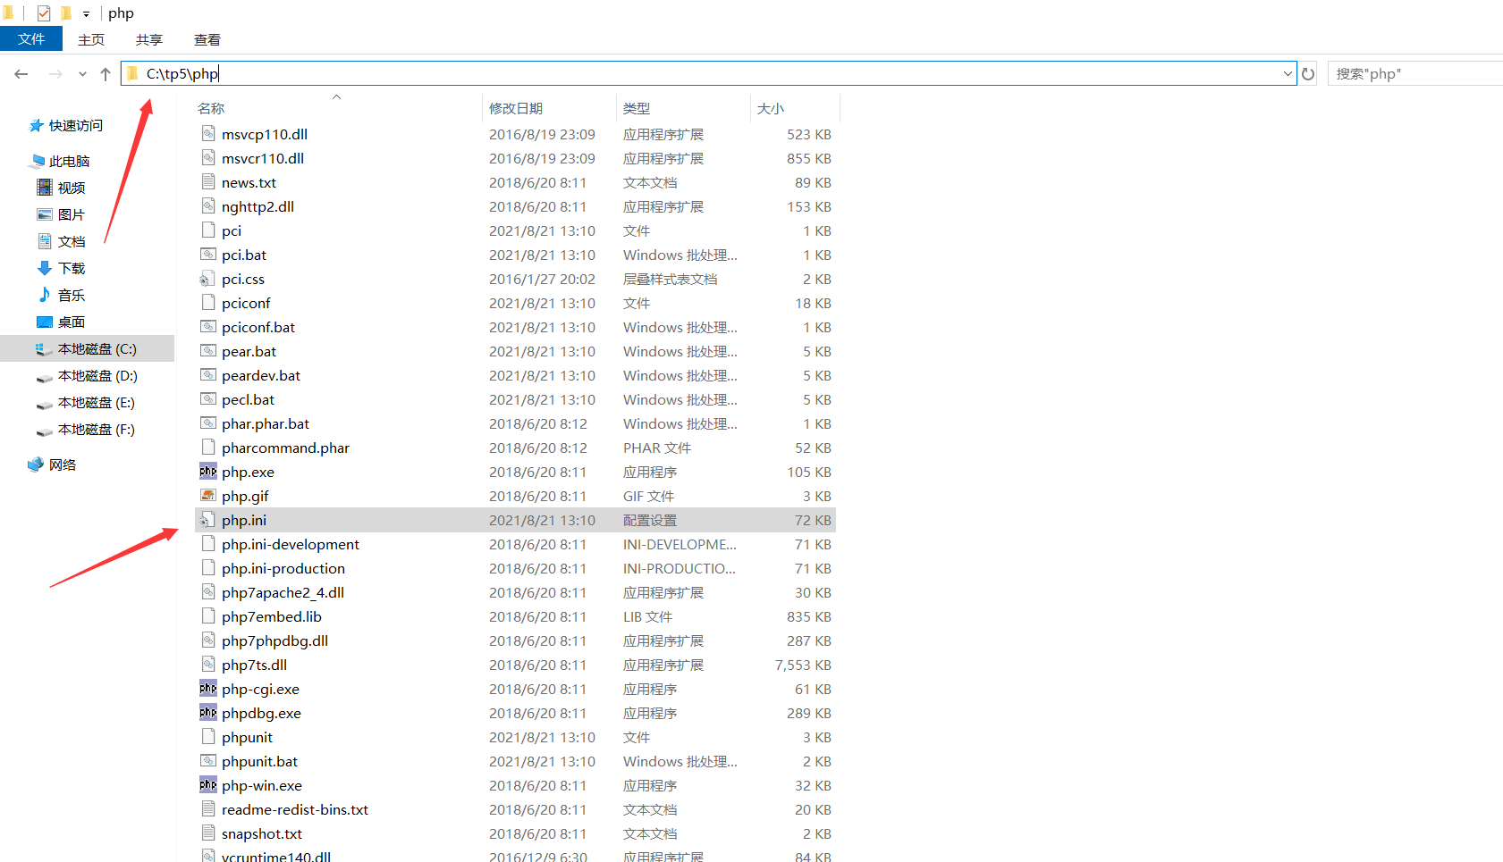Select the readme-redist-bins.txt file icon

tap(208, 809)
